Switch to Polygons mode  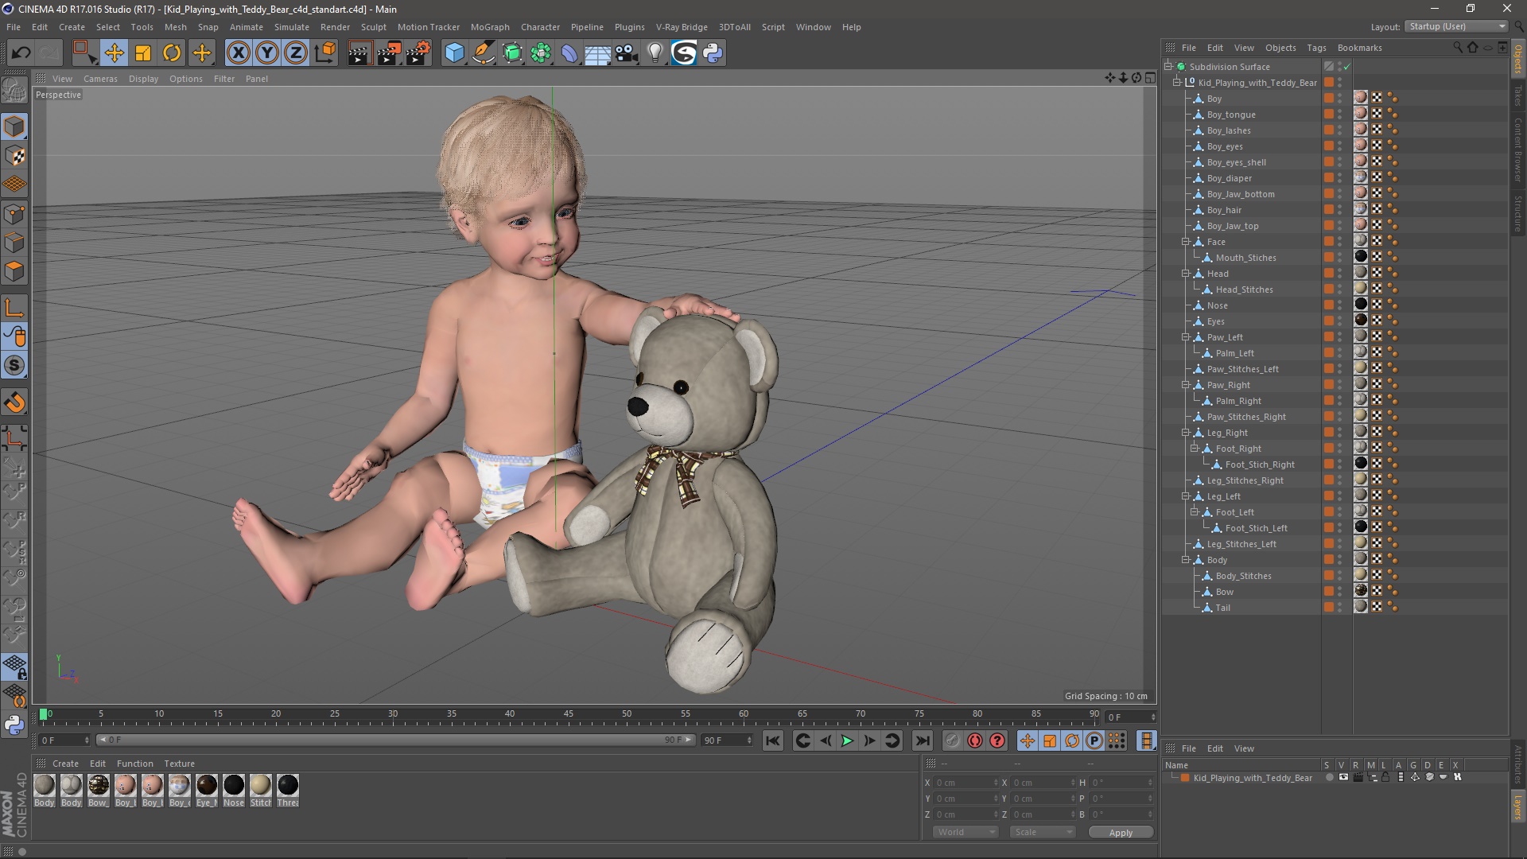pyautogui.click(x=14, y=272)
